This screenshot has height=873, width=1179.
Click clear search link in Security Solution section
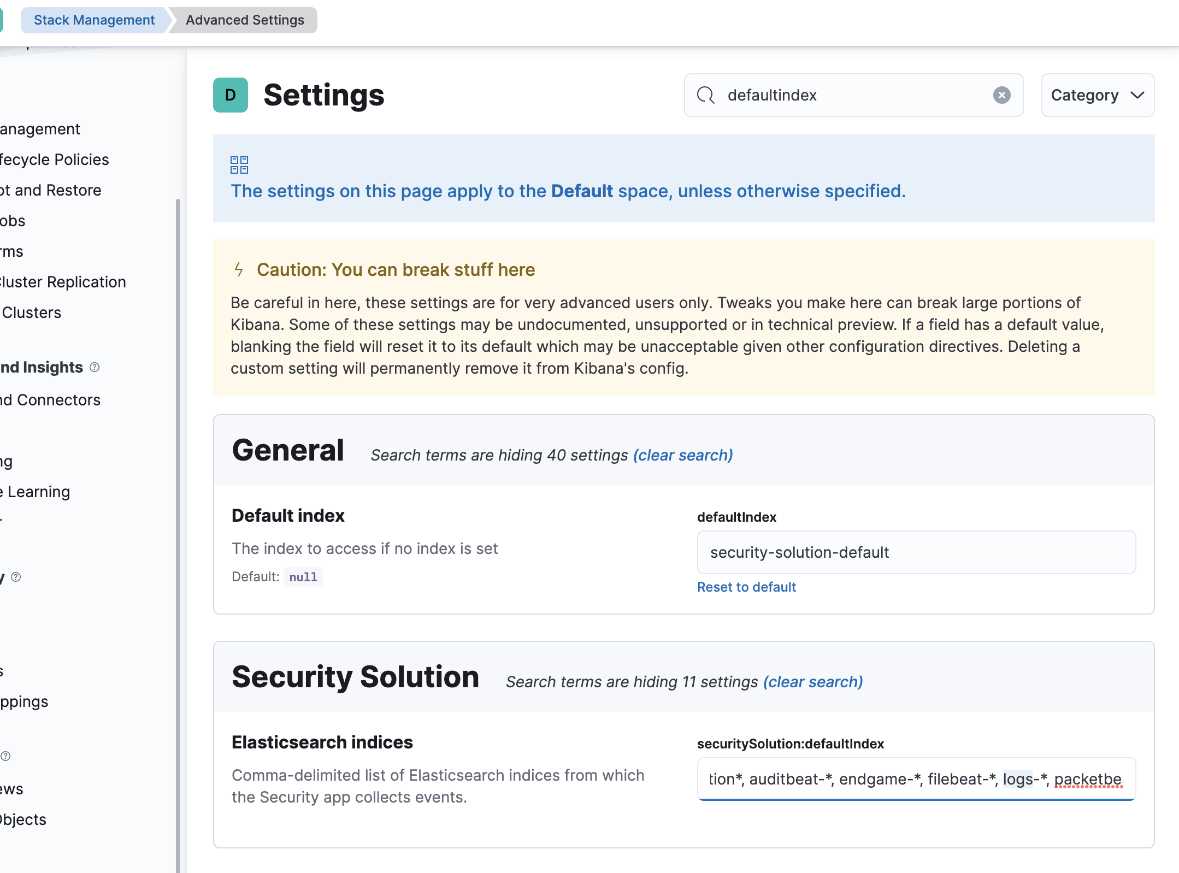click(x=813, y=682)
